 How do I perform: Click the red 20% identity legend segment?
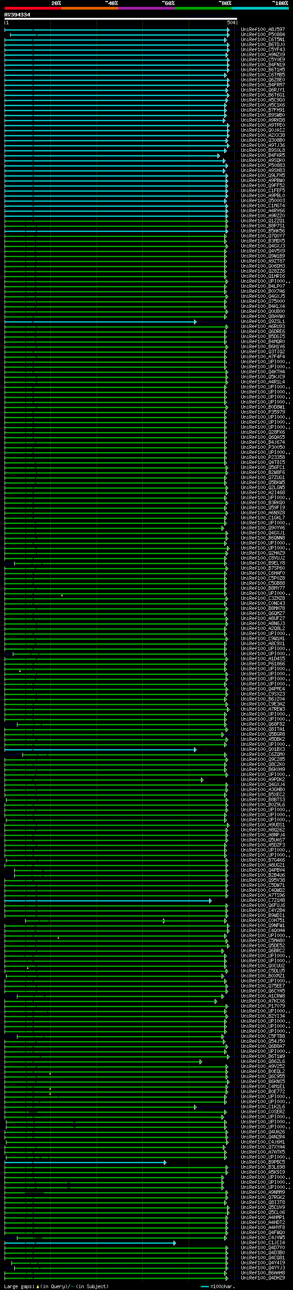[33, 8]
